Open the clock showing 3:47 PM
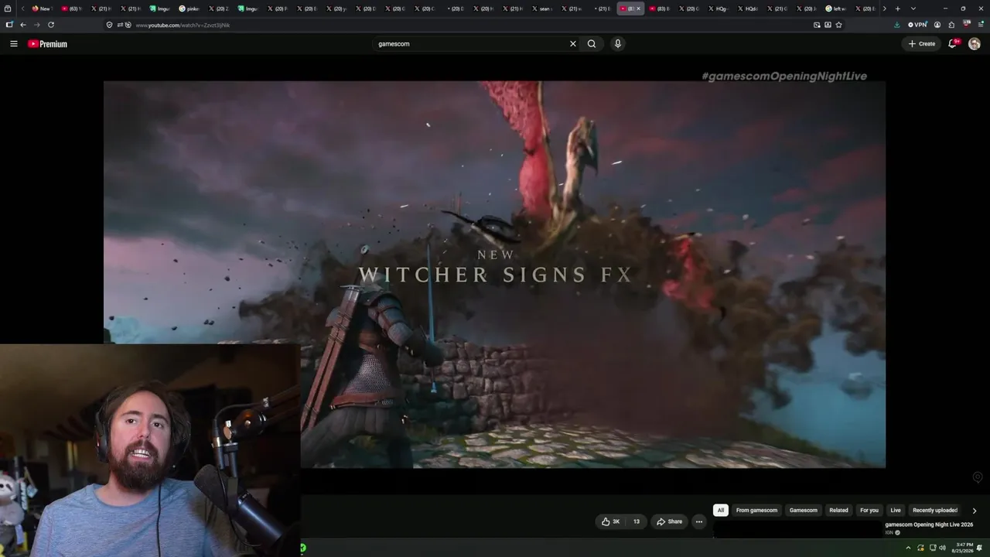The width and height of the screenshot is (990, 557). [x=962, y=548]
